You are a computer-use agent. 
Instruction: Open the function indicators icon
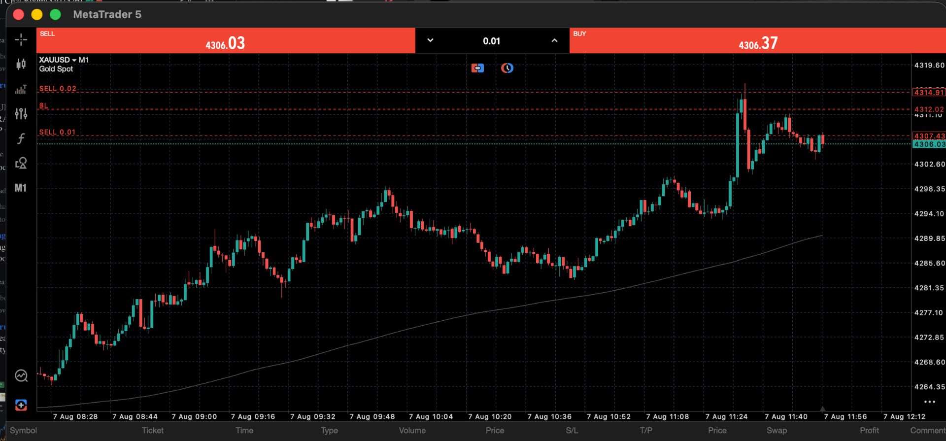[21, 138]
